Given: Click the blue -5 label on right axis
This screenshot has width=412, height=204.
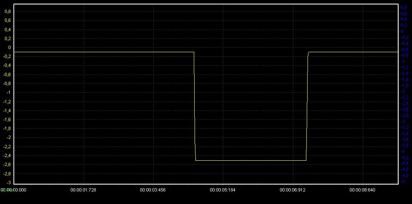Looking at the screenshot, I should click(x=403, y=182).
